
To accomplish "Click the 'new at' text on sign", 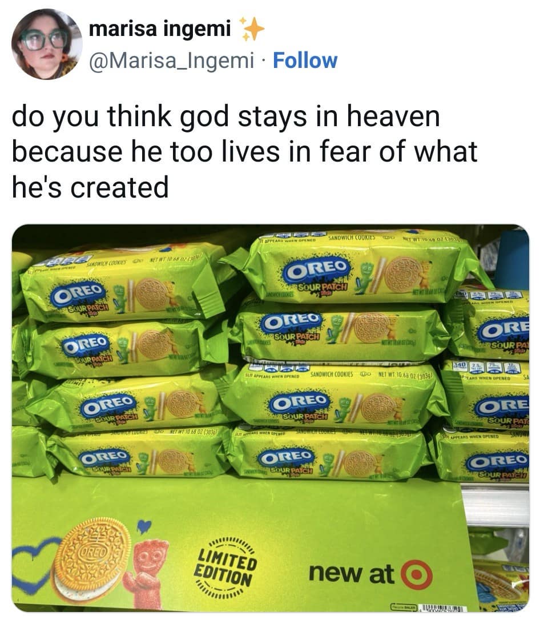I will (x=351, y=574).
